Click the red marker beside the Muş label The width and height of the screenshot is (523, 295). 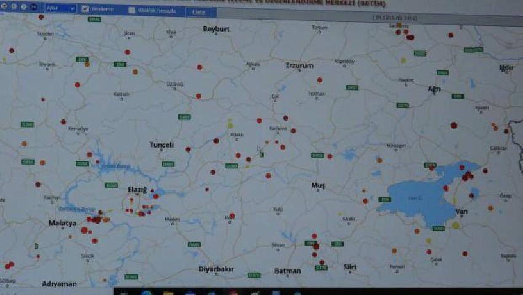point(330,156)
